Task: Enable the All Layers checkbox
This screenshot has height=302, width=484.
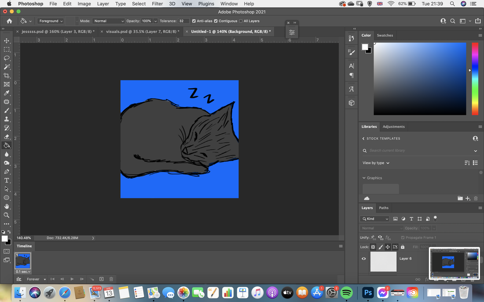Action: (241, 21)
